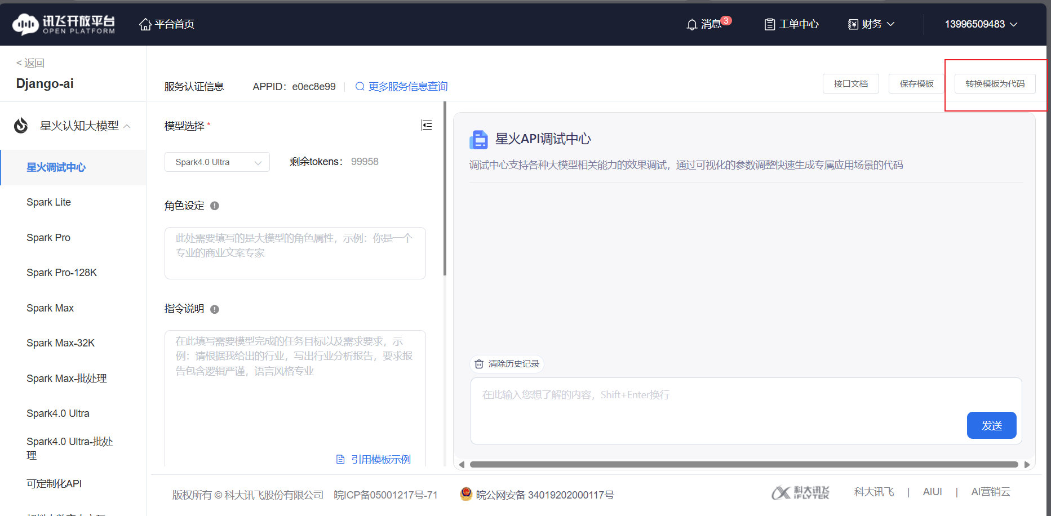Click the trash icon to clear history
This screenshot has width=1051, height=516.
479,364
